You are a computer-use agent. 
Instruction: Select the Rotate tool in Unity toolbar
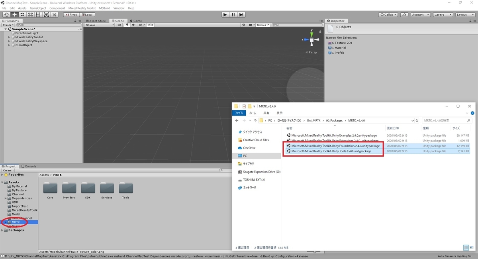click(x=22, y=15)
